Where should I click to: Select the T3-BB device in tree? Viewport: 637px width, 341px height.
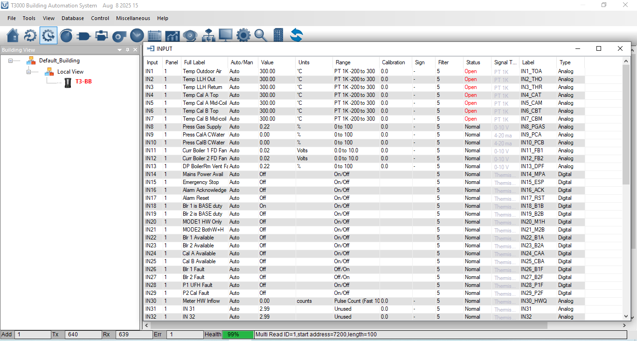[x=83, y=82]
